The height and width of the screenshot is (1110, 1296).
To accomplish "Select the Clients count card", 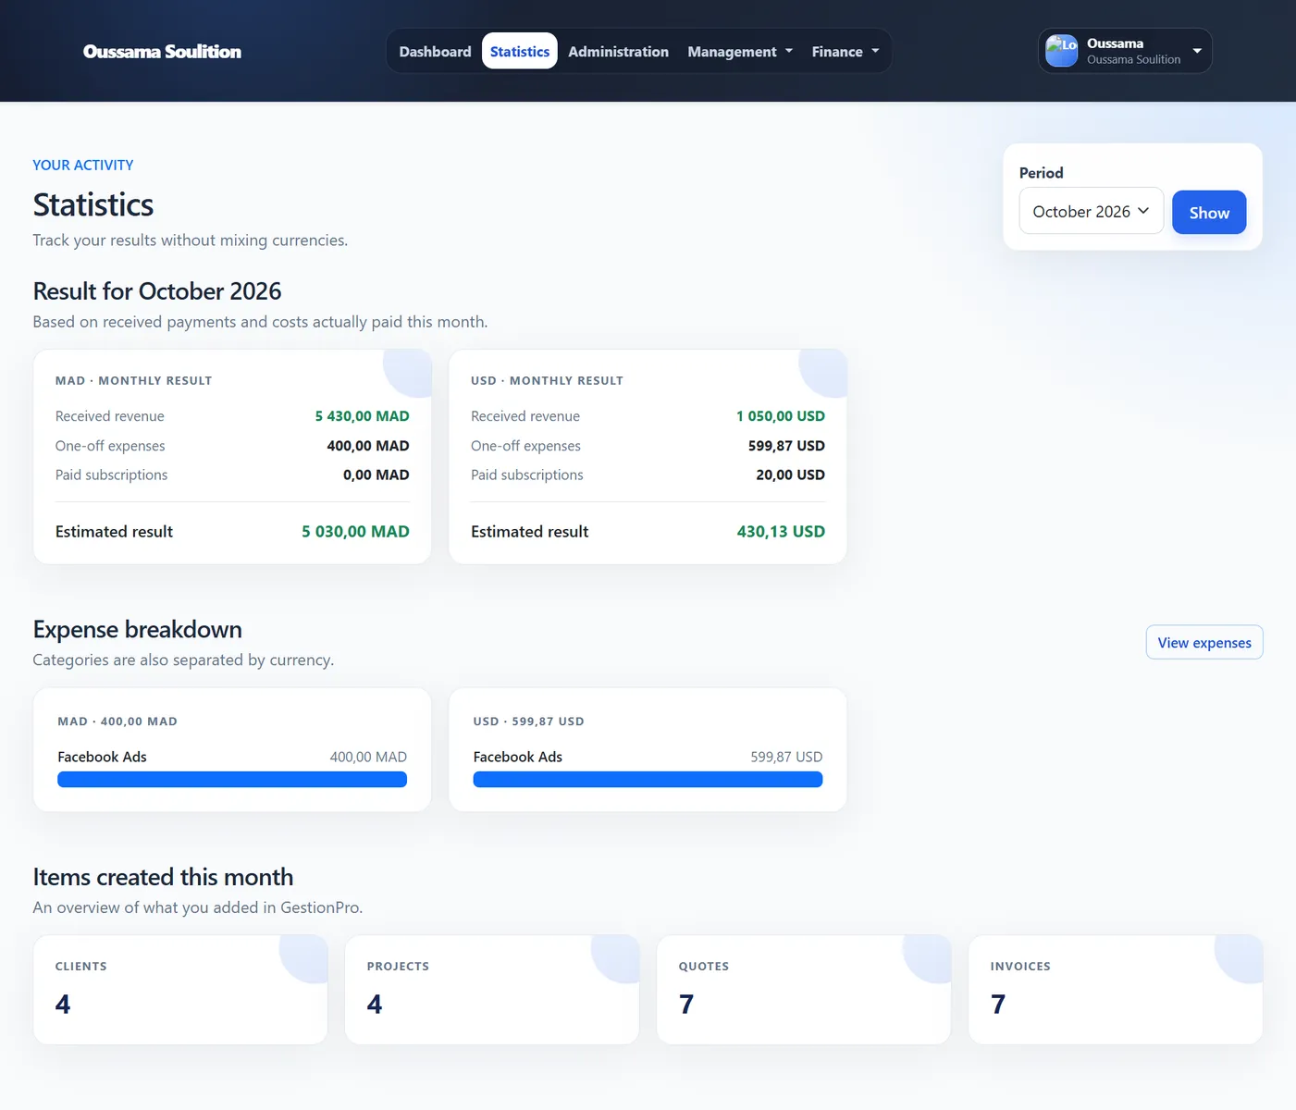I will (180, 990).
